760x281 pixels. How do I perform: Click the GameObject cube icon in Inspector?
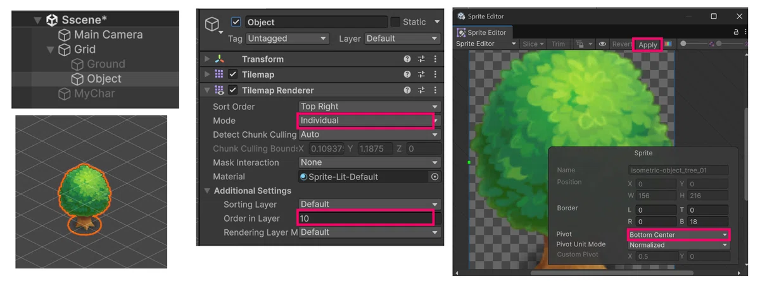(212, 25)
